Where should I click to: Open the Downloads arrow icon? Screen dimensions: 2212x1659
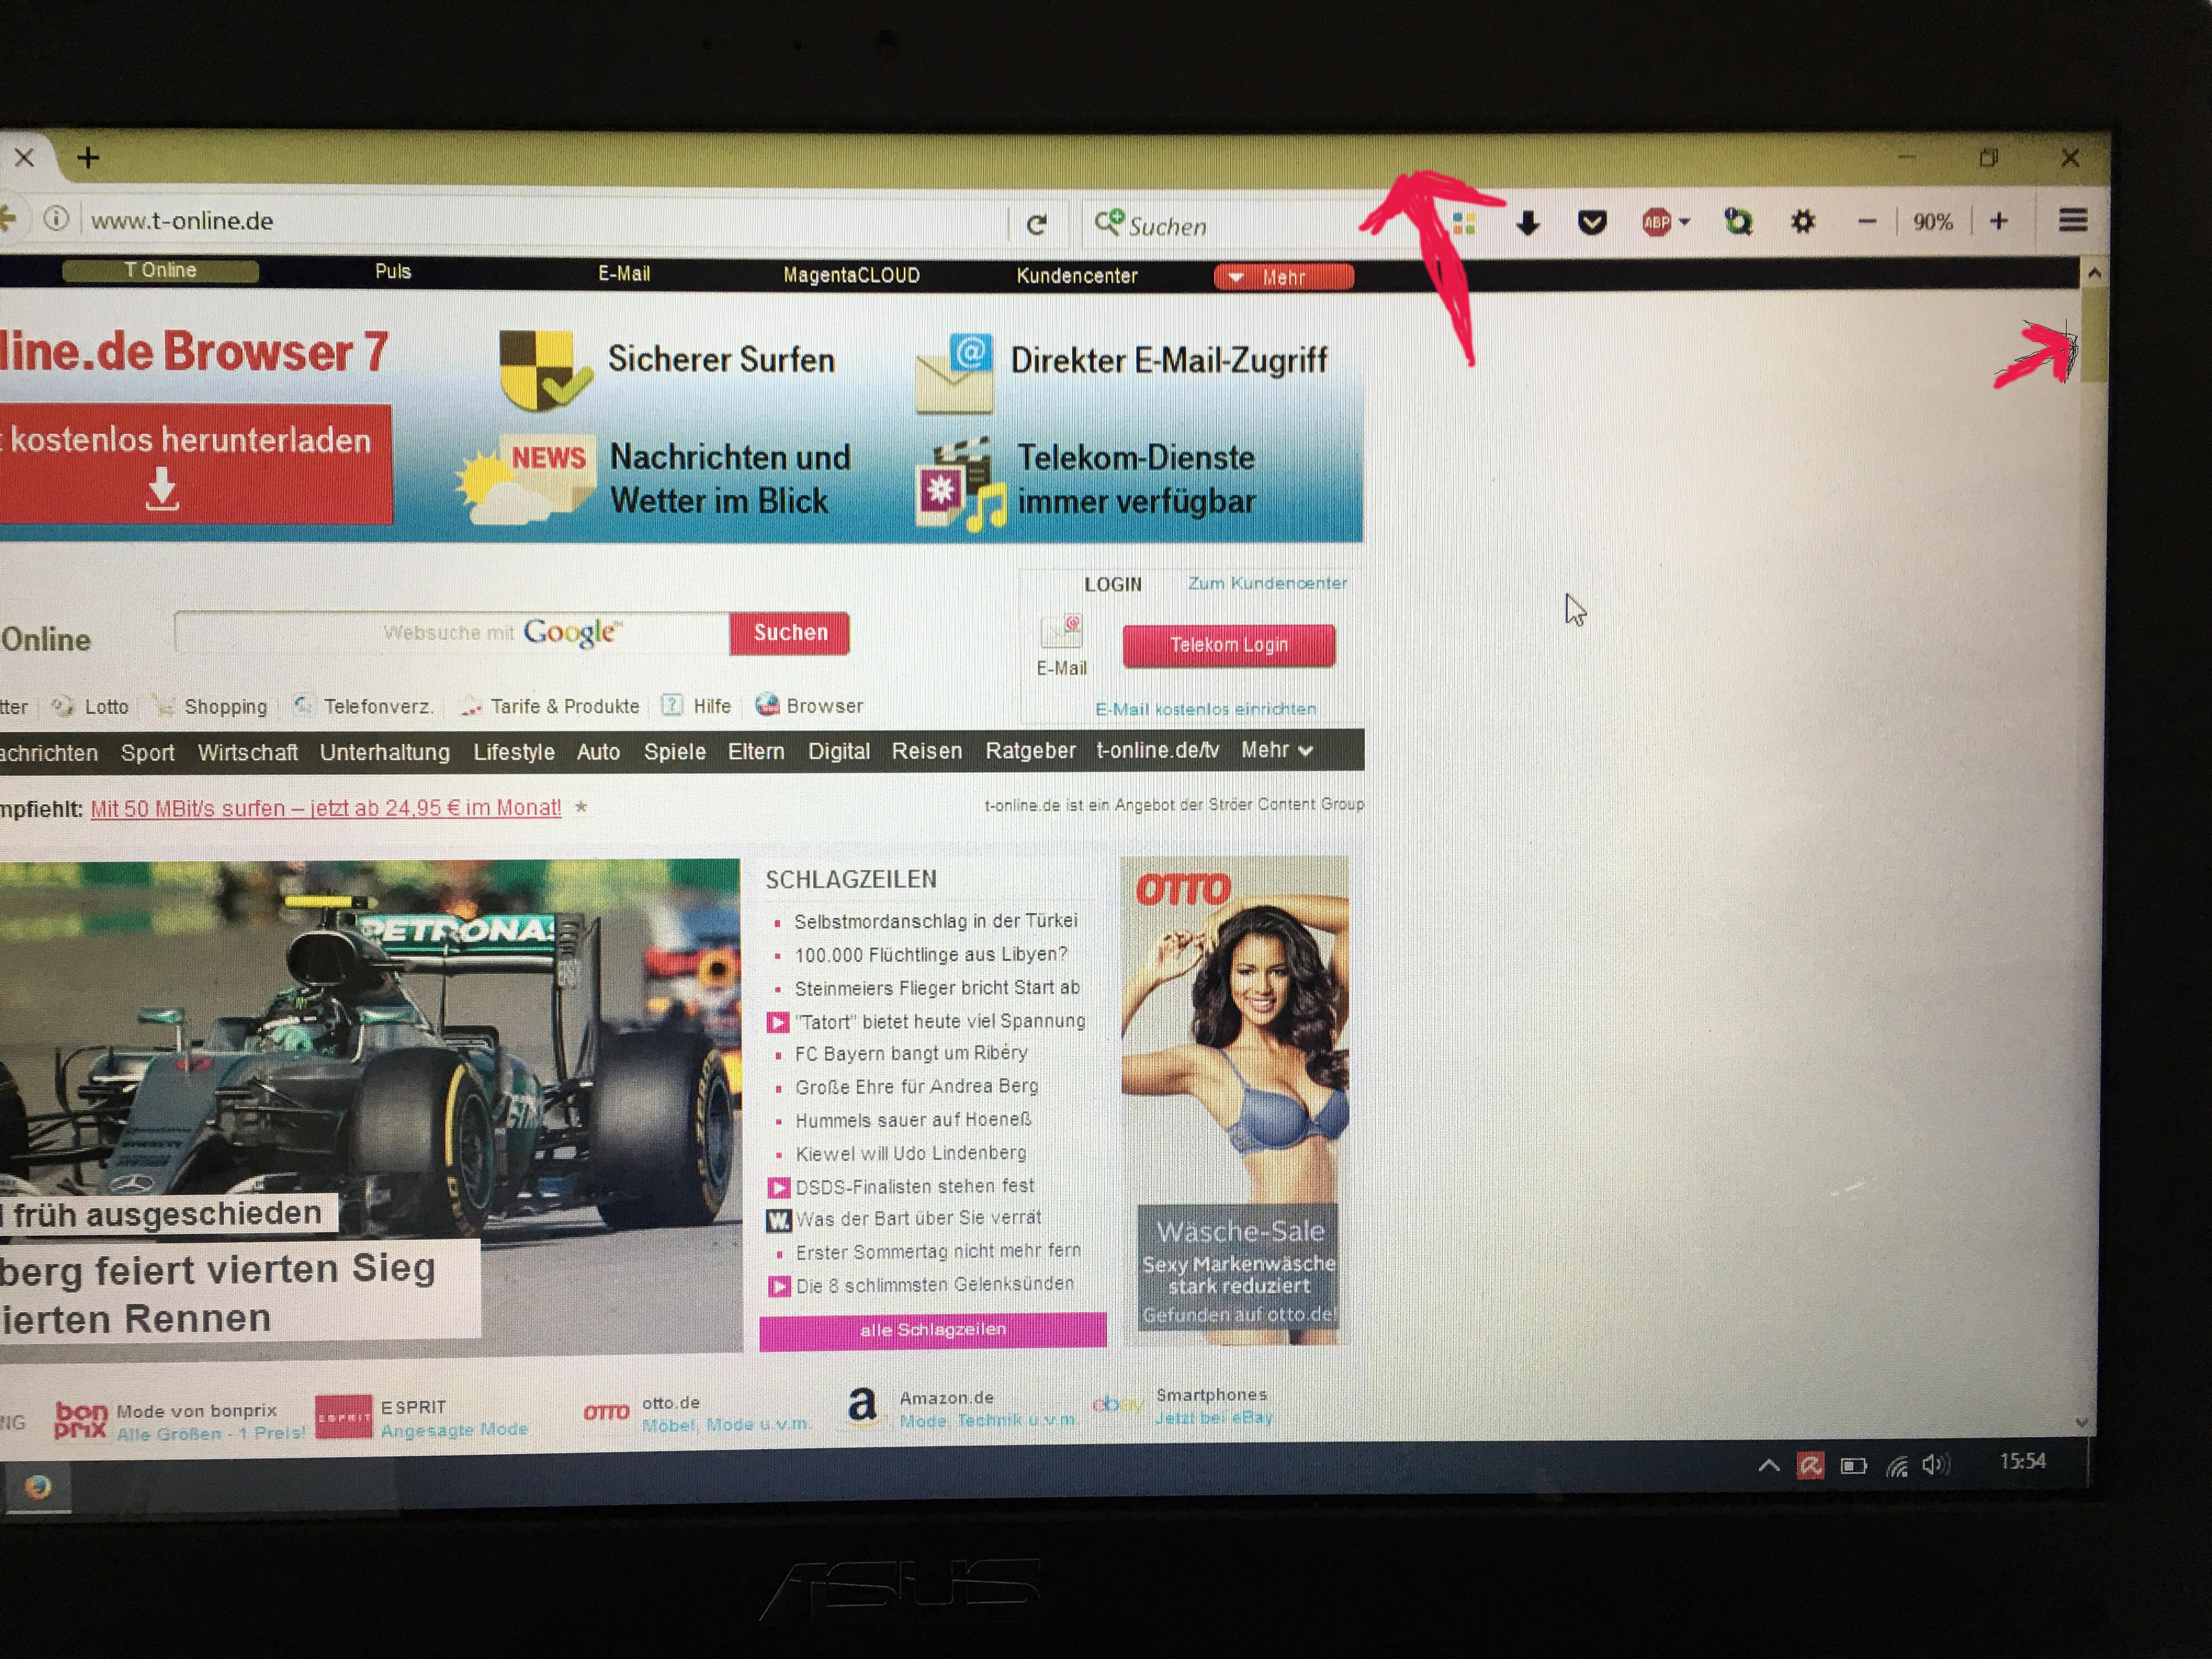[1527, 223]
